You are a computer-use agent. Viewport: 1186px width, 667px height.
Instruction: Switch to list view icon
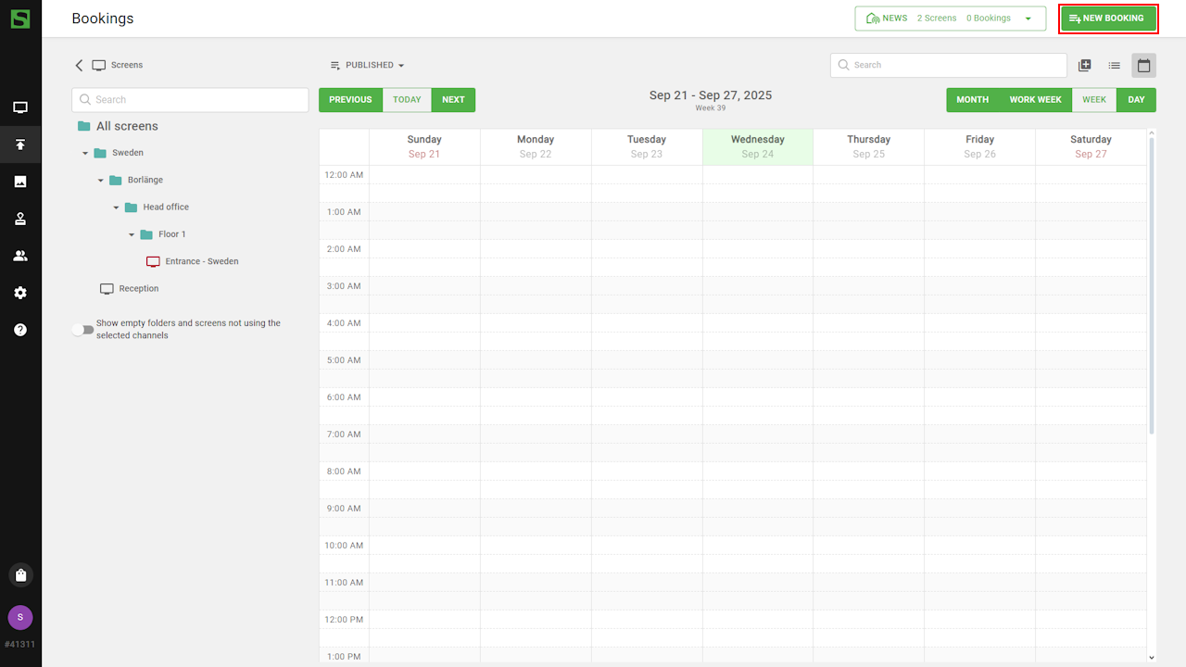point(1115,66)
